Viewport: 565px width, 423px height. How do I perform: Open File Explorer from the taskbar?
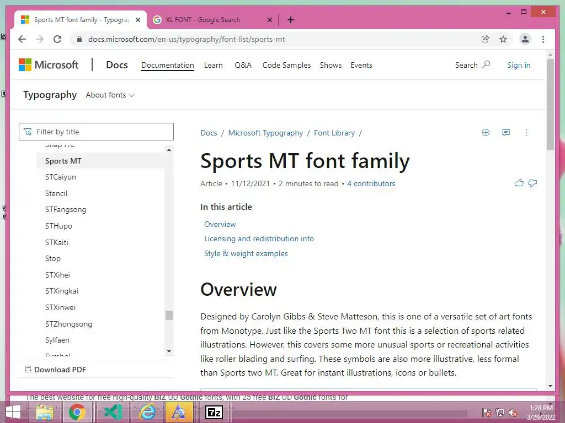[45, 412]
